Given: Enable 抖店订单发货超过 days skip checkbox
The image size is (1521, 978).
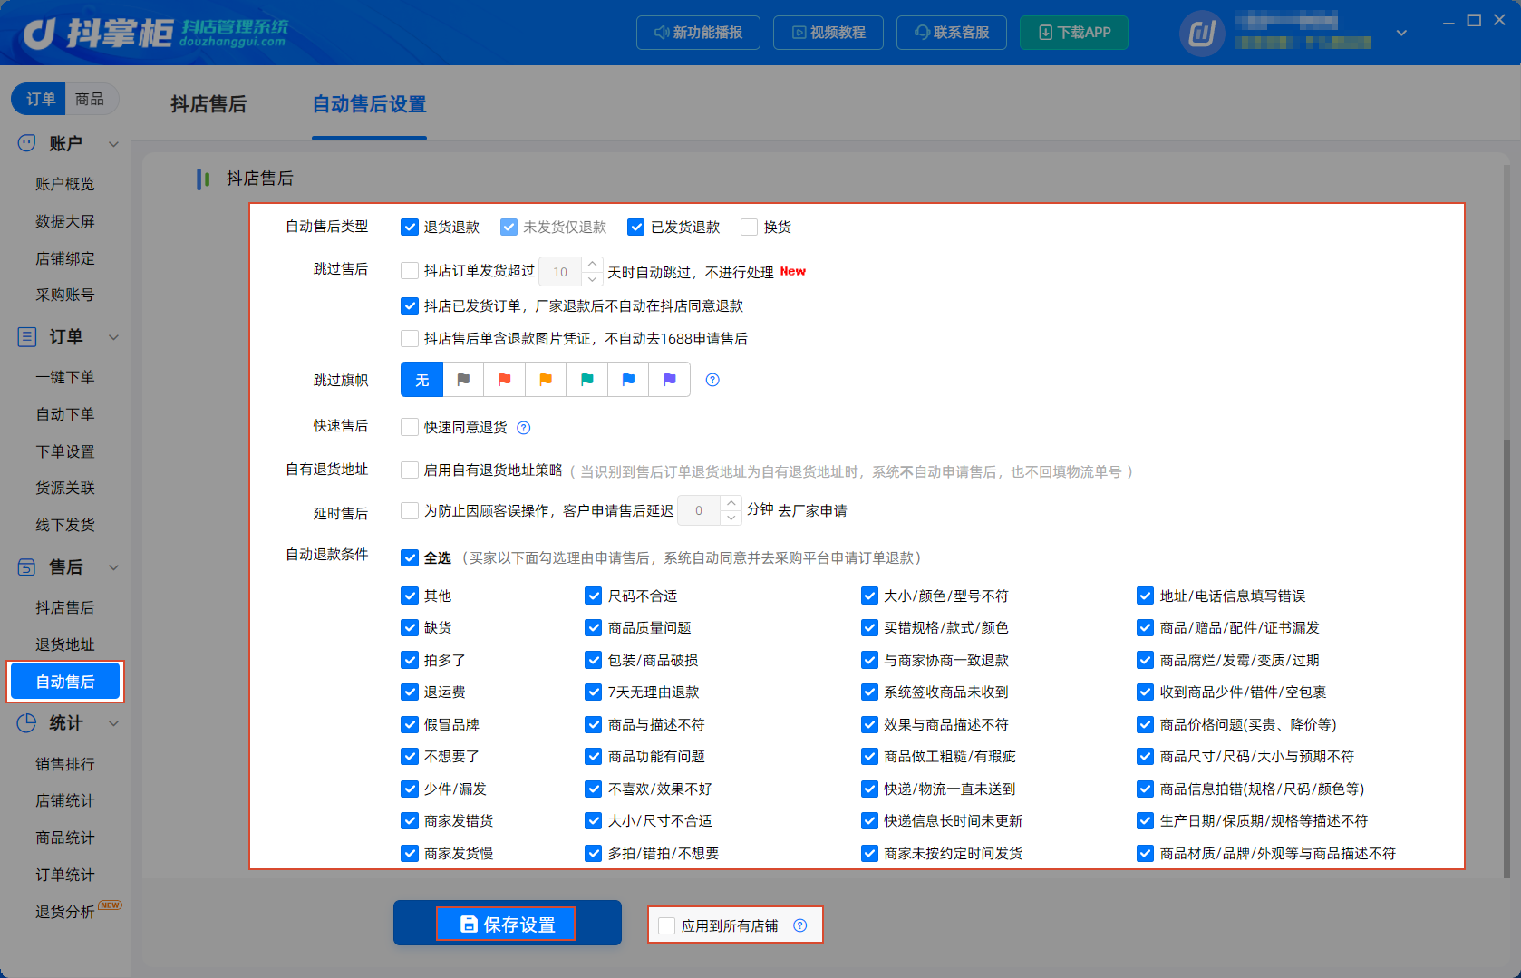Looking at the screenshot, I should [410, 270].
